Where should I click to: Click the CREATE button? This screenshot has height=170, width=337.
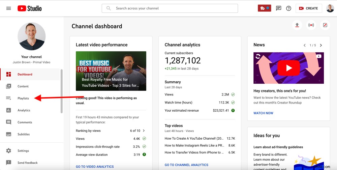coord(309,8)
